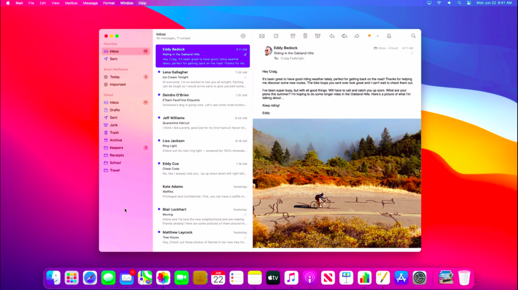Open Control Center in the menu bar
This screenshot has width=518, height=290.
469,3
